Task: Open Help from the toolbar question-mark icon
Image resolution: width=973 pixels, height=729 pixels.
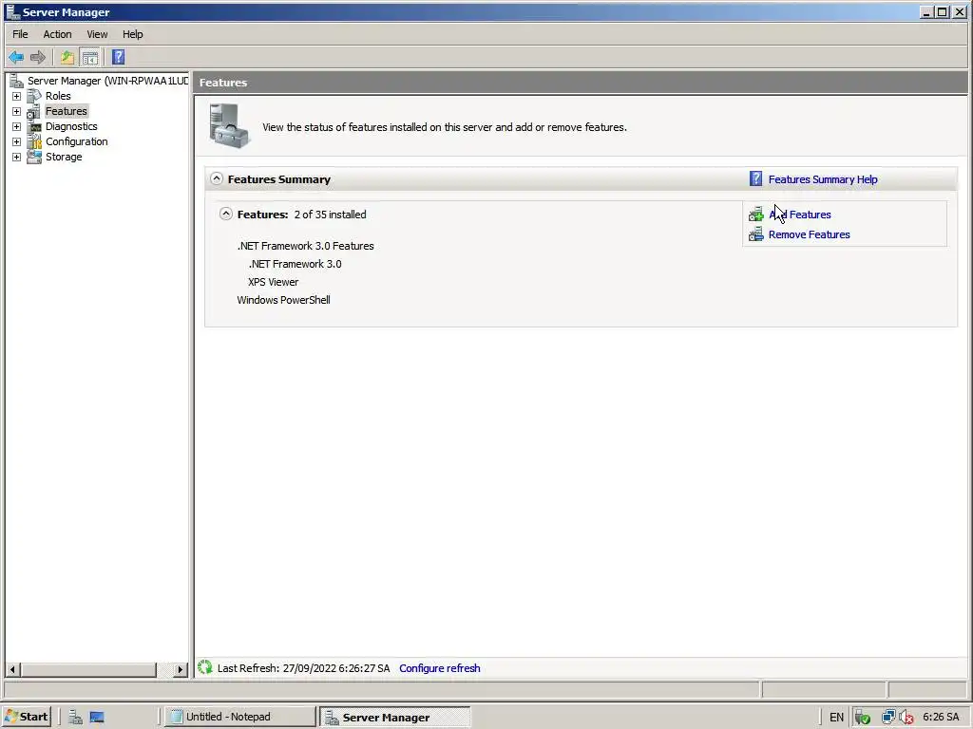Action: pos(119,58)
